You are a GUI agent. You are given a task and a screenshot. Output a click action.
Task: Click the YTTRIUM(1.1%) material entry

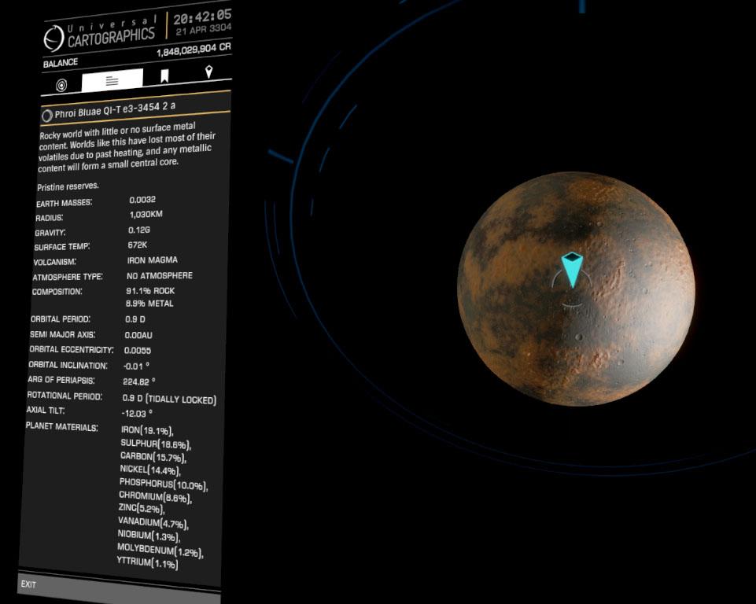[x=148, y=562]
